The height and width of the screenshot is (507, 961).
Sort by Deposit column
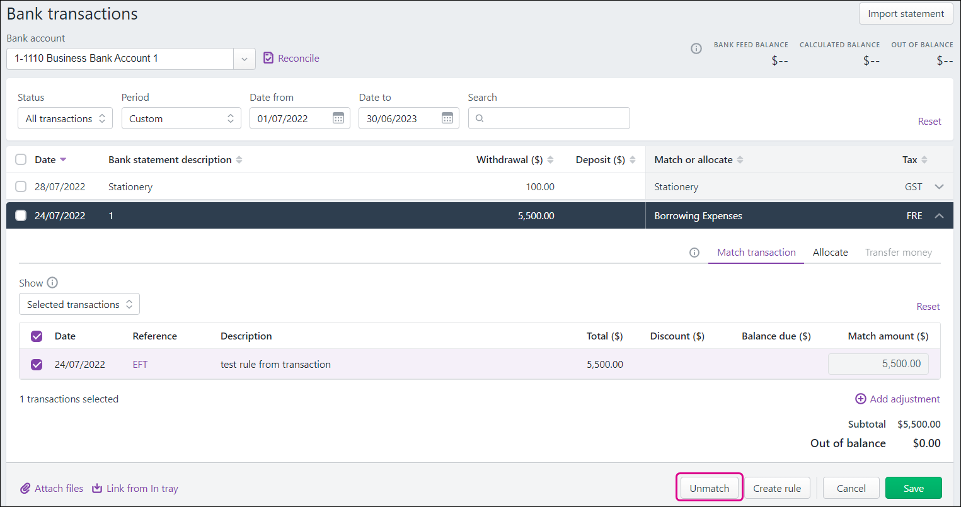[x=633, y=160]
